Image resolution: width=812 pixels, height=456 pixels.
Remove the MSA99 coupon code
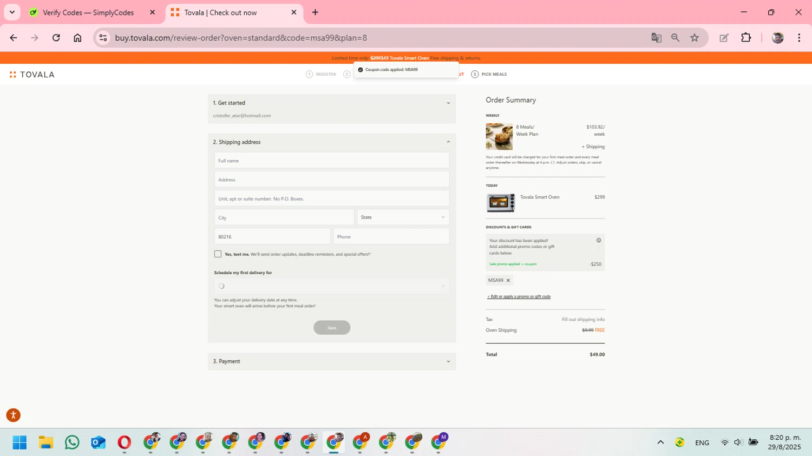(508, 280)
